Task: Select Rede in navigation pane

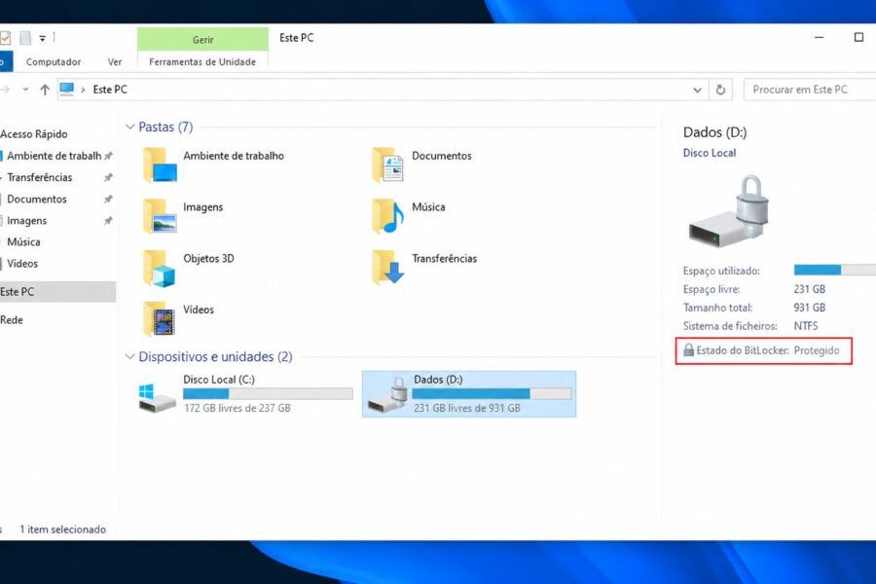Action: click(12, 320)
